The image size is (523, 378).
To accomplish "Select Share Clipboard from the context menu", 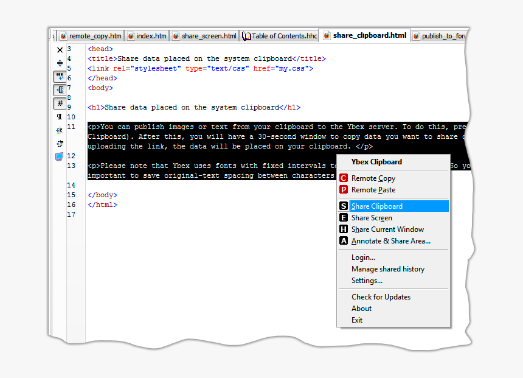I will pos(376,206).
